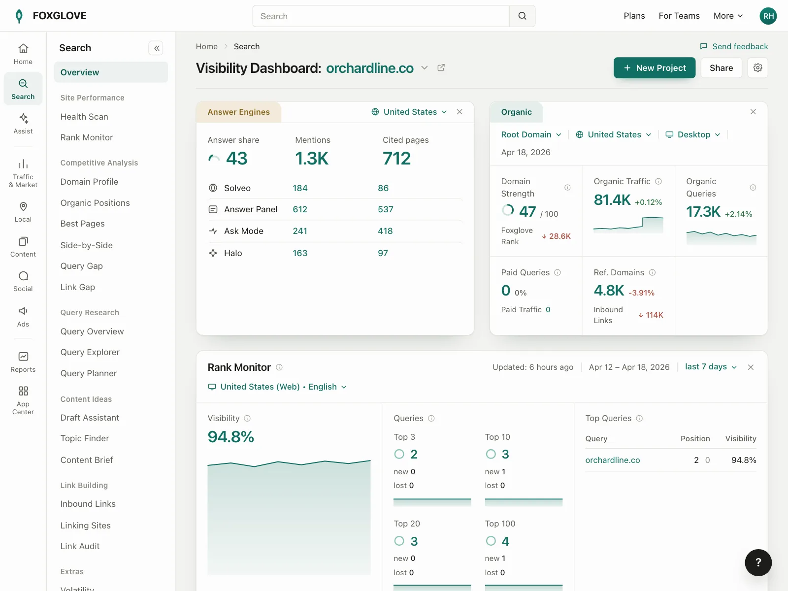788x591 pixels.
Task: Open Query Gap sidebar item
Action: [x=82, y=266]
